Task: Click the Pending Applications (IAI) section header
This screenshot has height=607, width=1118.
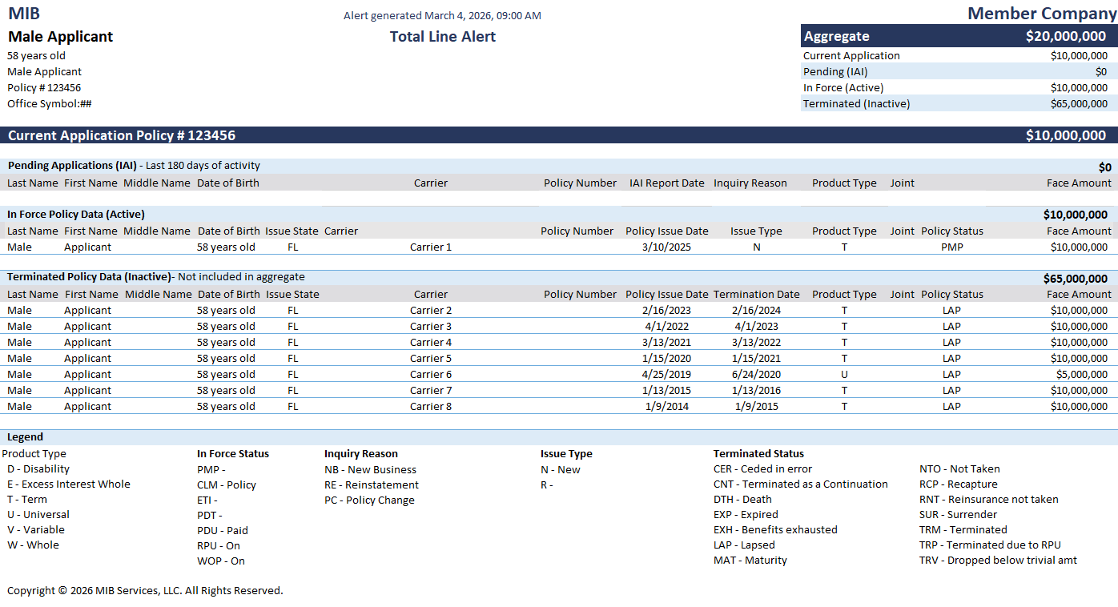Action: [559, 166]
